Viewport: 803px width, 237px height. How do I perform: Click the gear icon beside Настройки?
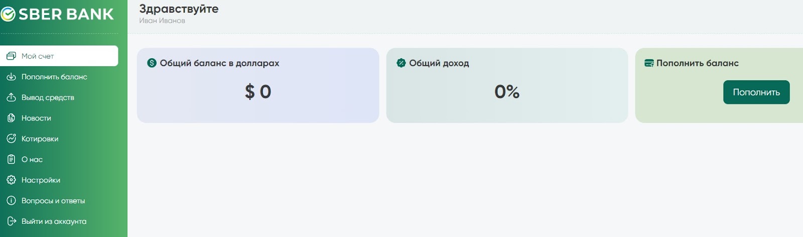pyautogui.click(x=11, y=180)
